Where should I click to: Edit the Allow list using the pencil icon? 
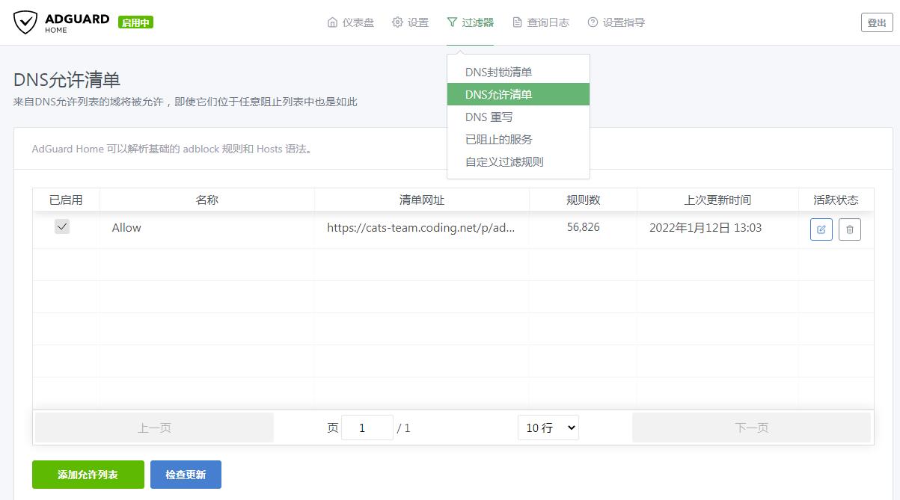point(821,229)
